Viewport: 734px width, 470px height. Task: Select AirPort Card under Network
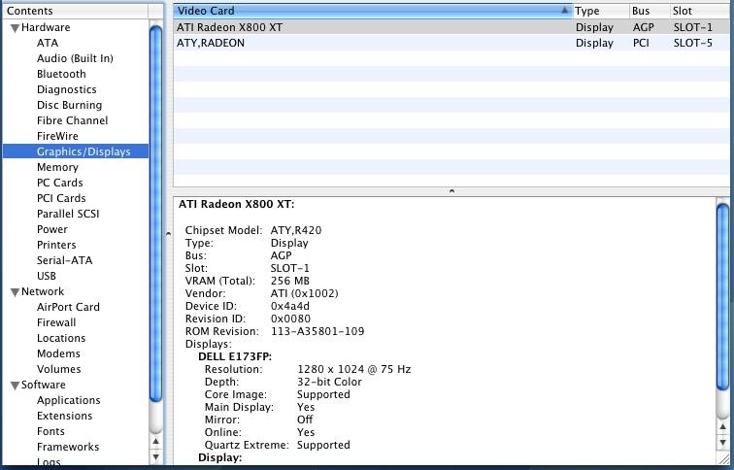point(68,307)
